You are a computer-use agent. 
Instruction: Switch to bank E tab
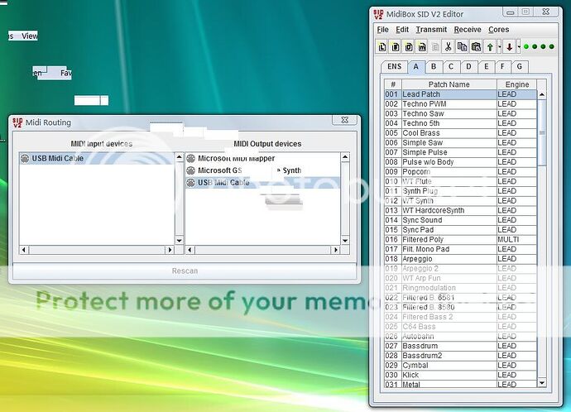tap(486, 67)
